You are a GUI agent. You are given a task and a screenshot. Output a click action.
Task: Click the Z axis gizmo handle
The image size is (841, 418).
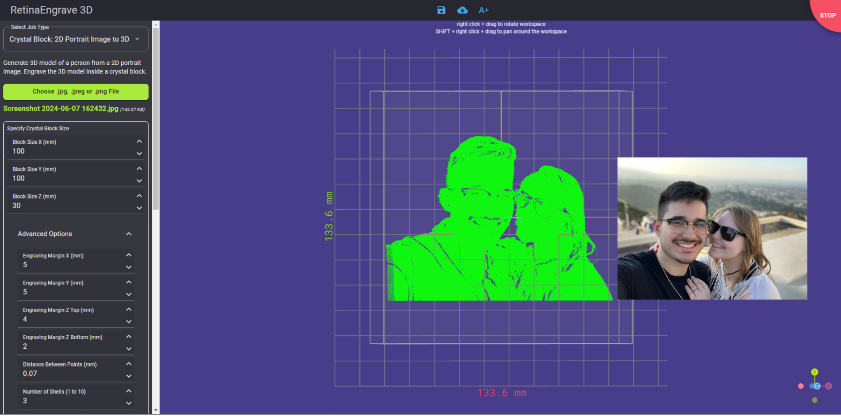(x=817, y=386)
